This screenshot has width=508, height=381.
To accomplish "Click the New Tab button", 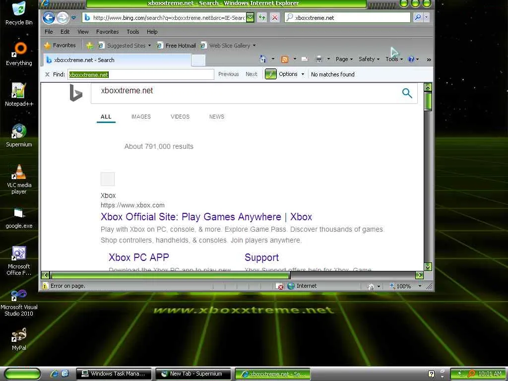I will pos(198,60).
